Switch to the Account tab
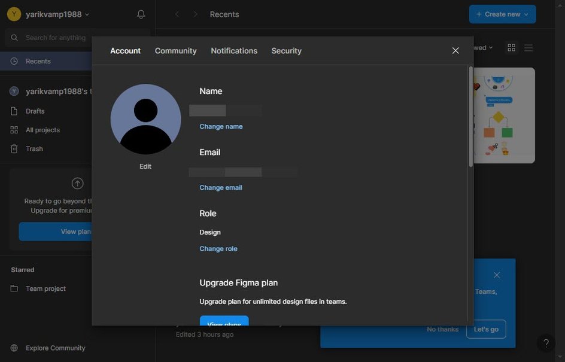This screenshot has height=362, width=565. 126,51
